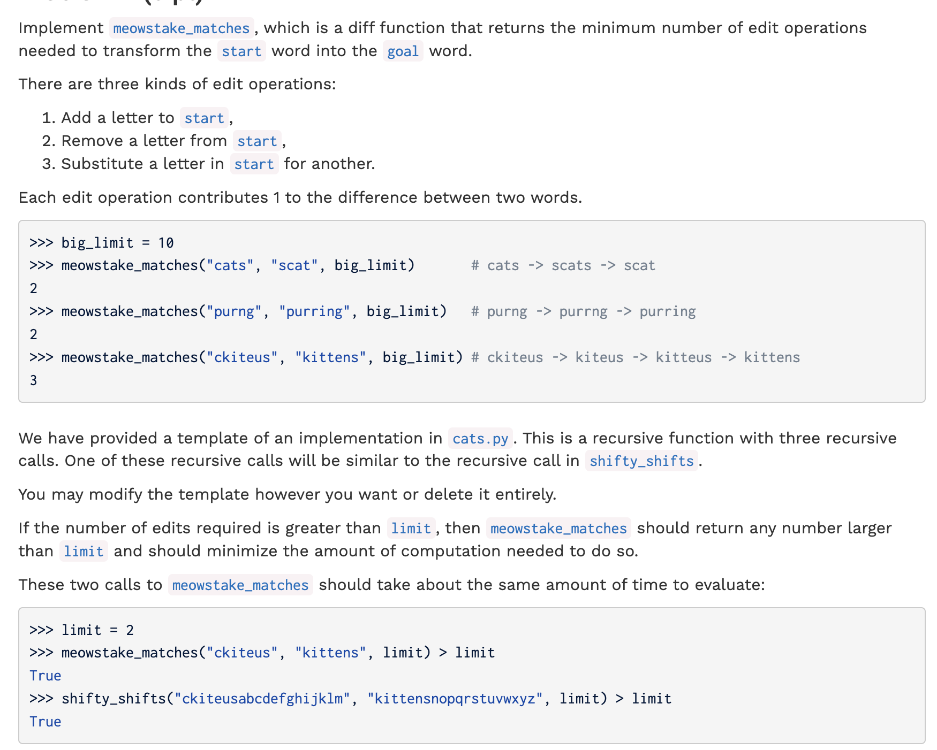937x750 pixels.
Task: Click the "limit" code word after "greater than"
Action: (411, 529)
